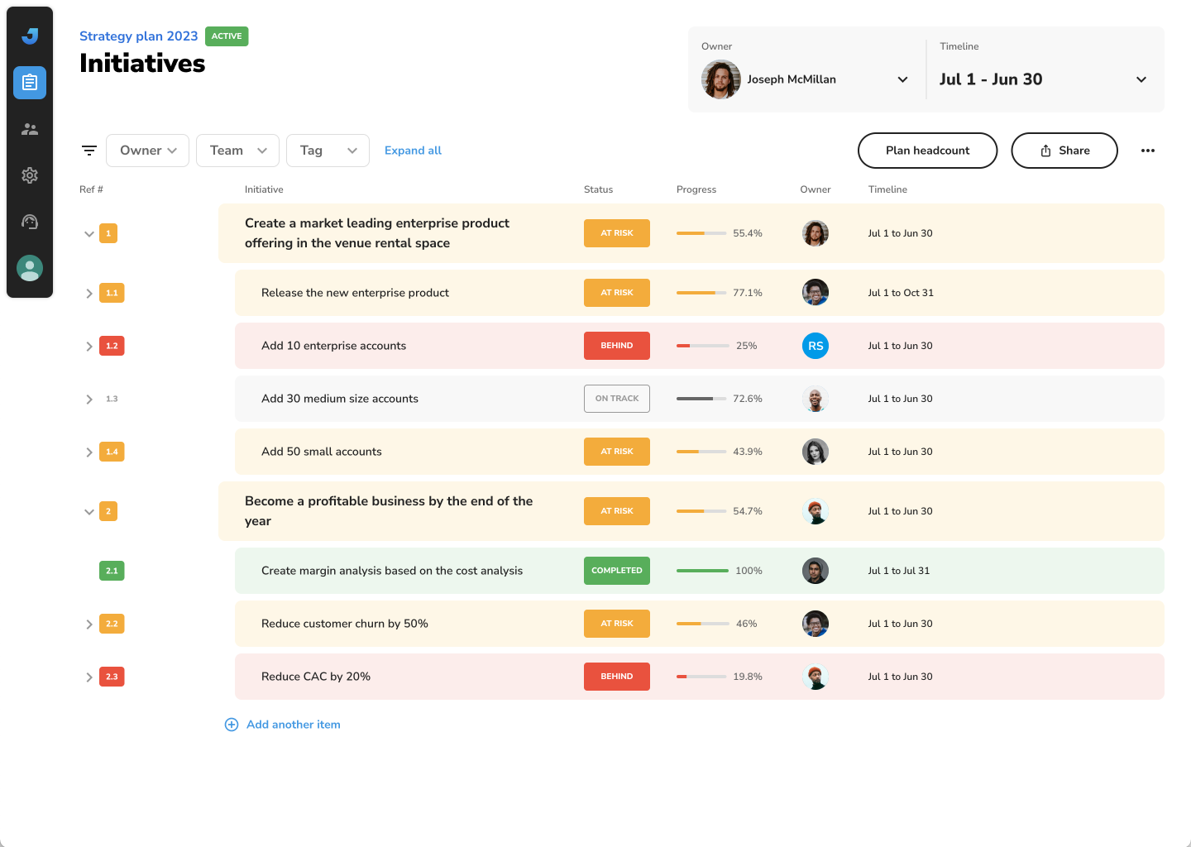Viewport: 1191px width, 847px height.
Task: Click Add another item link
Action: click(293, 725)
